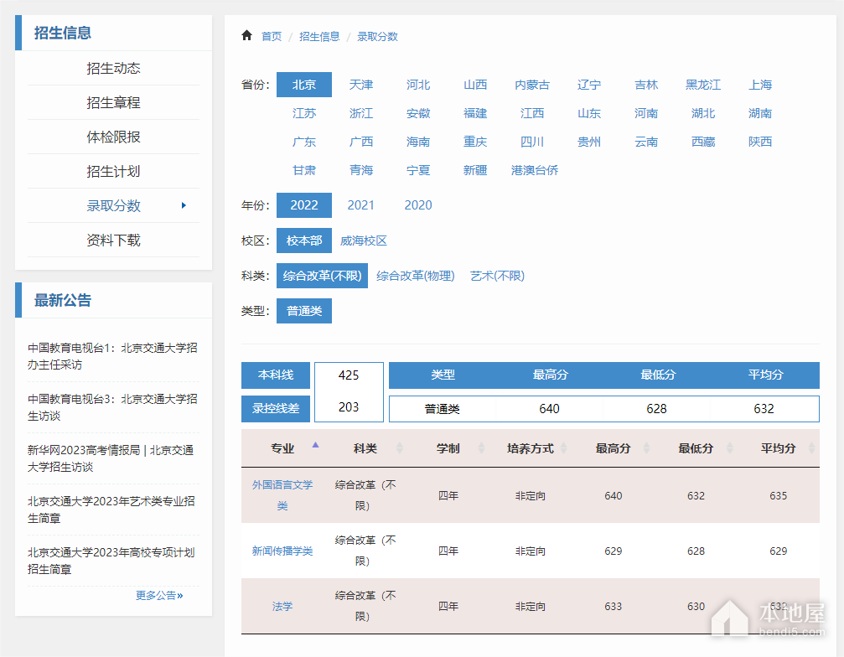Select province 辽宁
The height and width of the screenshot is (657, 844).
(x=589, y=85)
